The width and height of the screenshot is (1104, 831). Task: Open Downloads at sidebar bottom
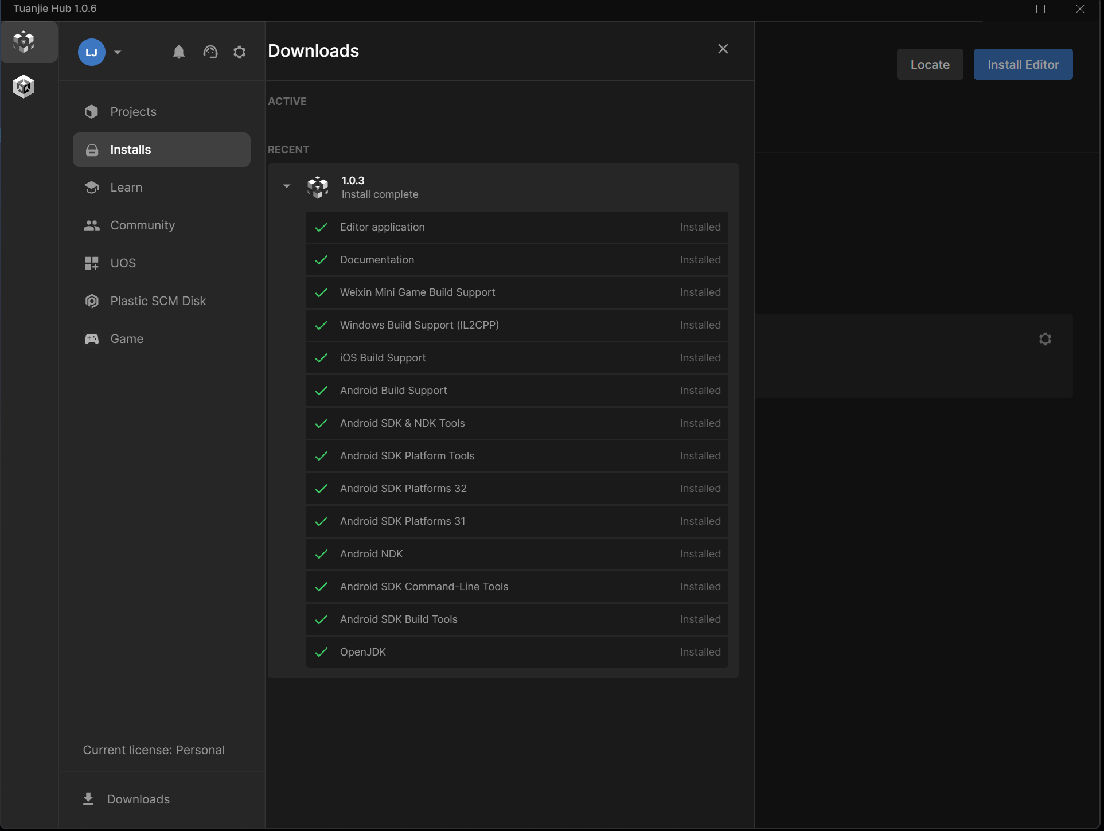[138, 799]
